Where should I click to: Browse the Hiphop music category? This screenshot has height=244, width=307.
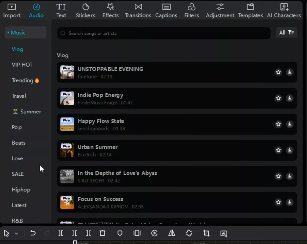(21, 189)
